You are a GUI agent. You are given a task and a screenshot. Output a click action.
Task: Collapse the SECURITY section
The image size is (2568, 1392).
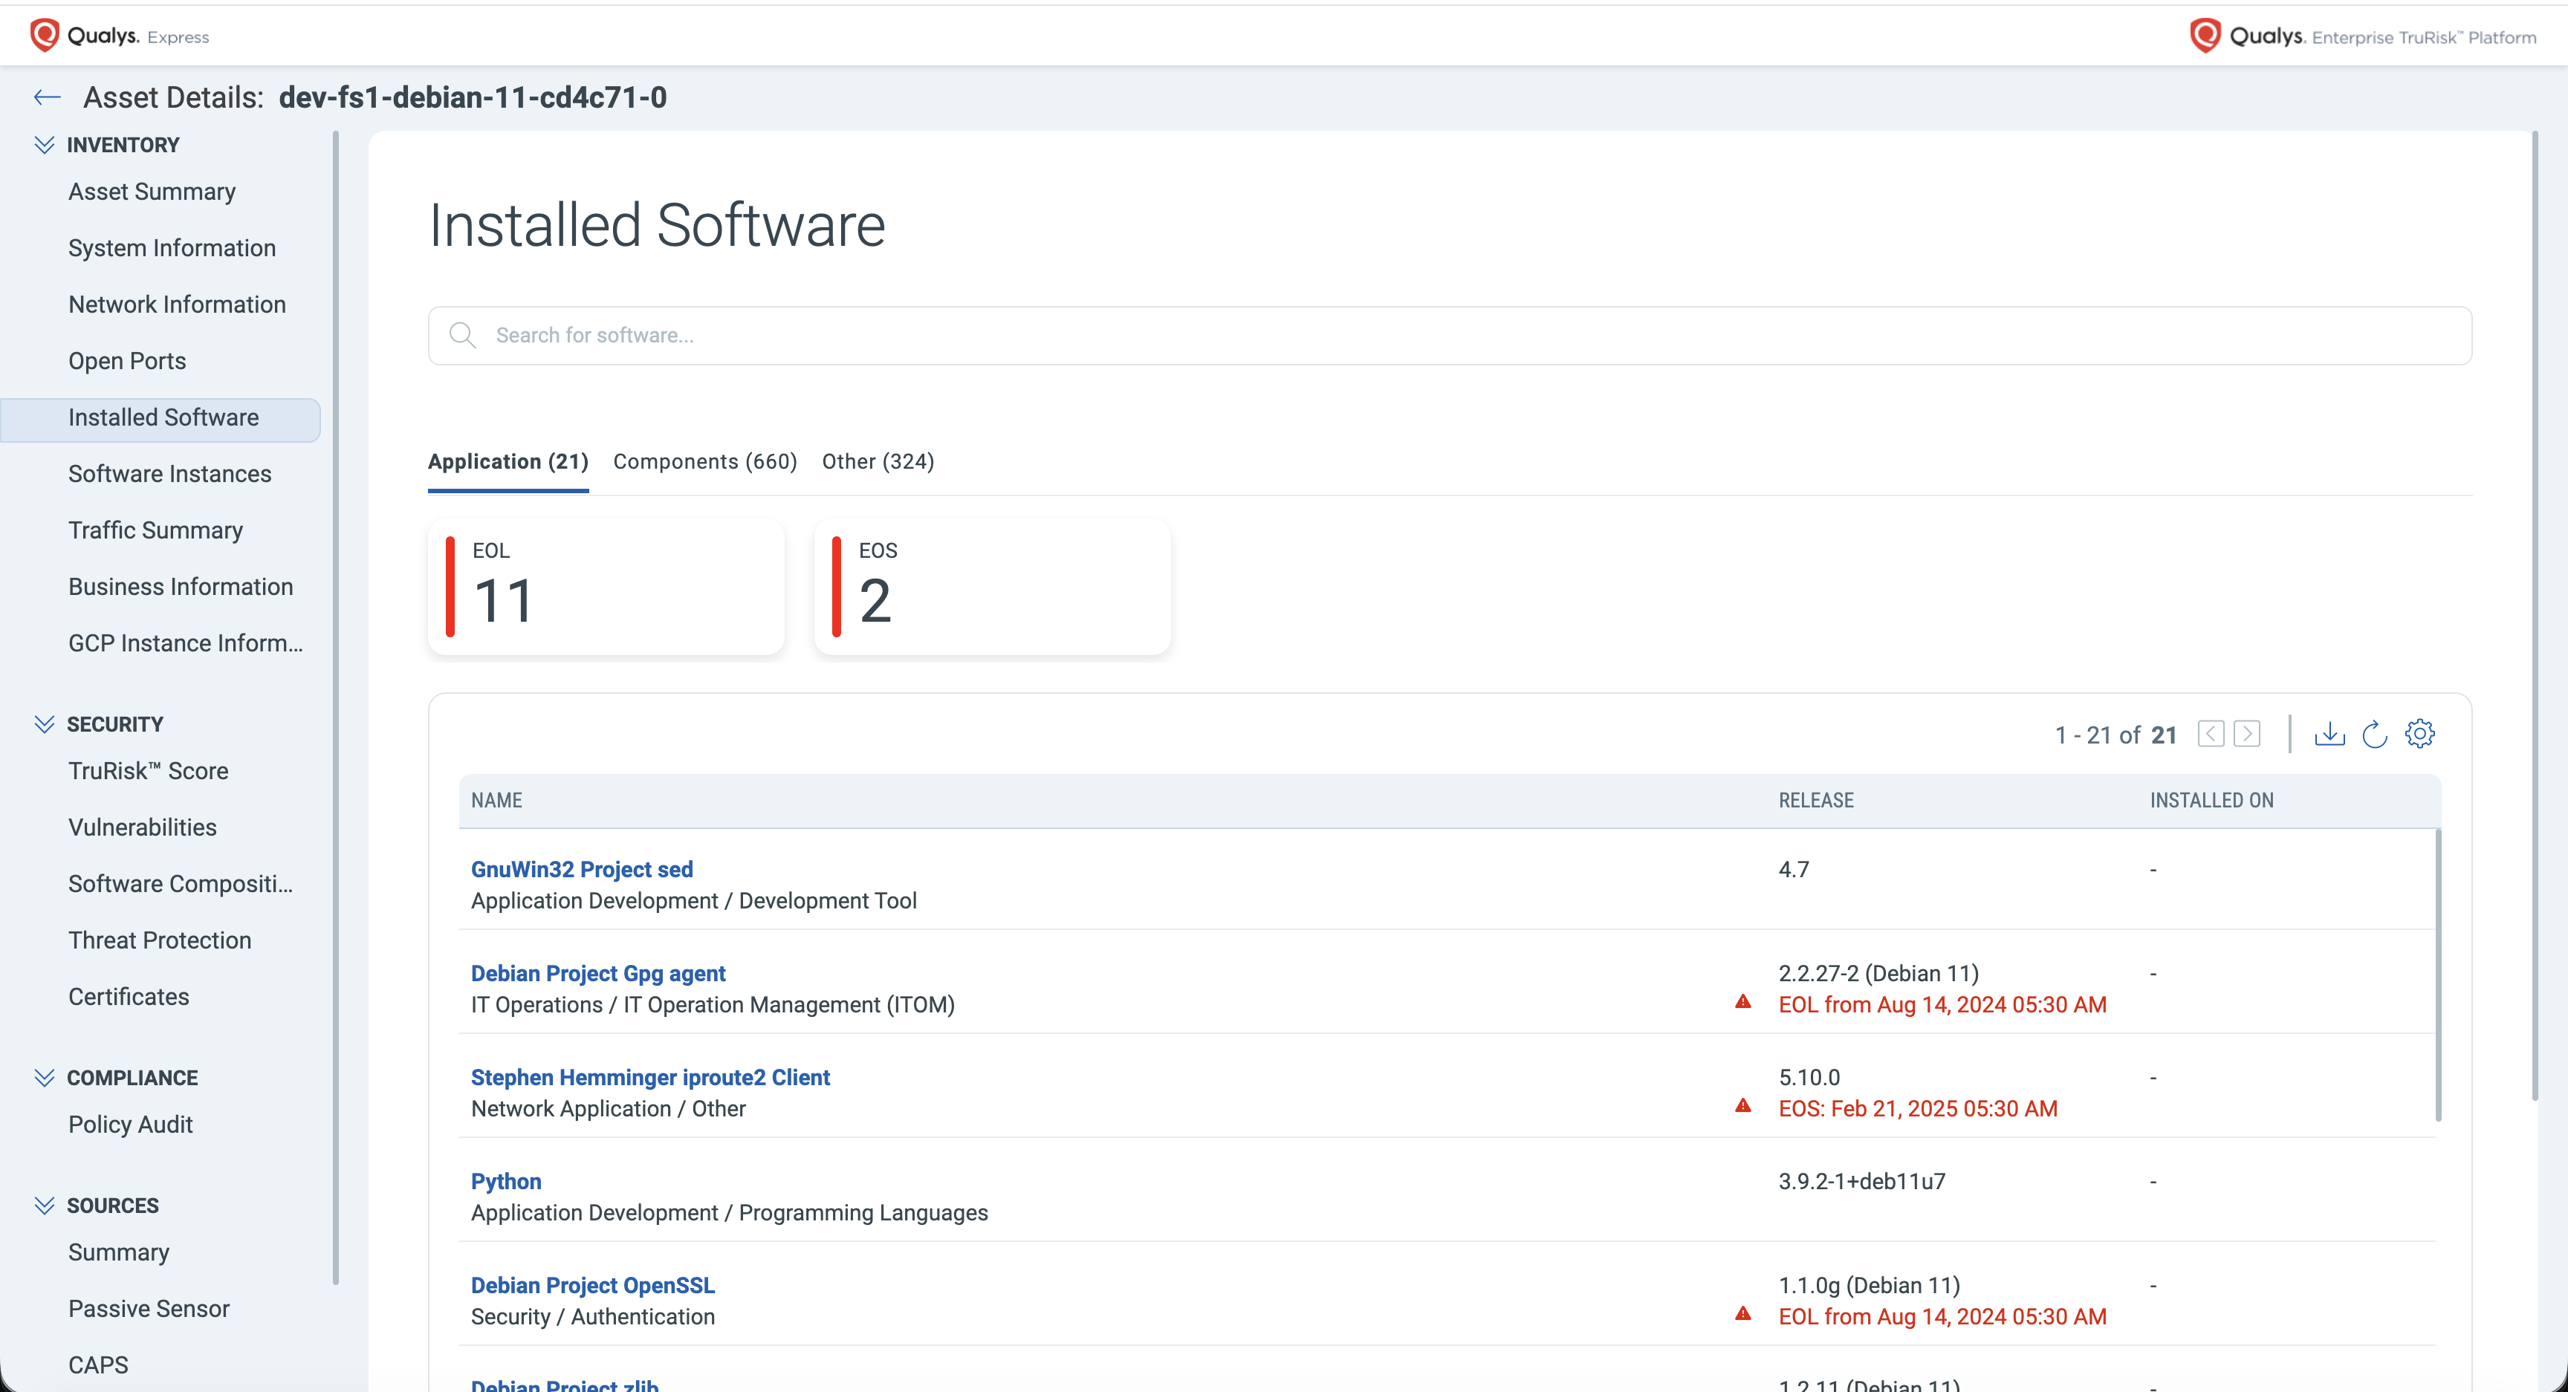[44, 724]
